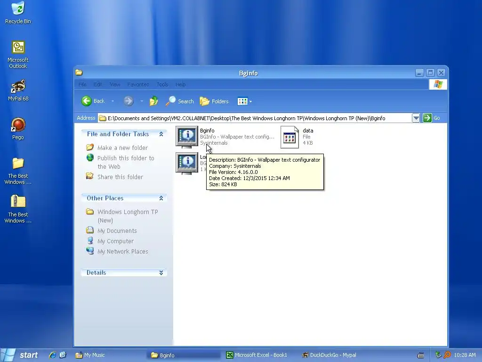Click the green tray icon
Viewport: 482px width, 362px height.
point(438,355)
